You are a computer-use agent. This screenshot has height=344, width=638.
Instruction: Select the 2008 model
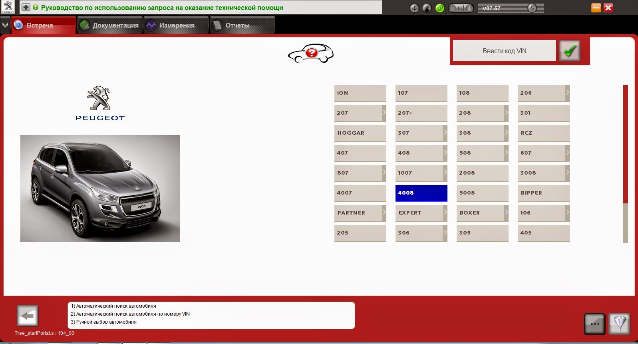(x=483, y=173)
